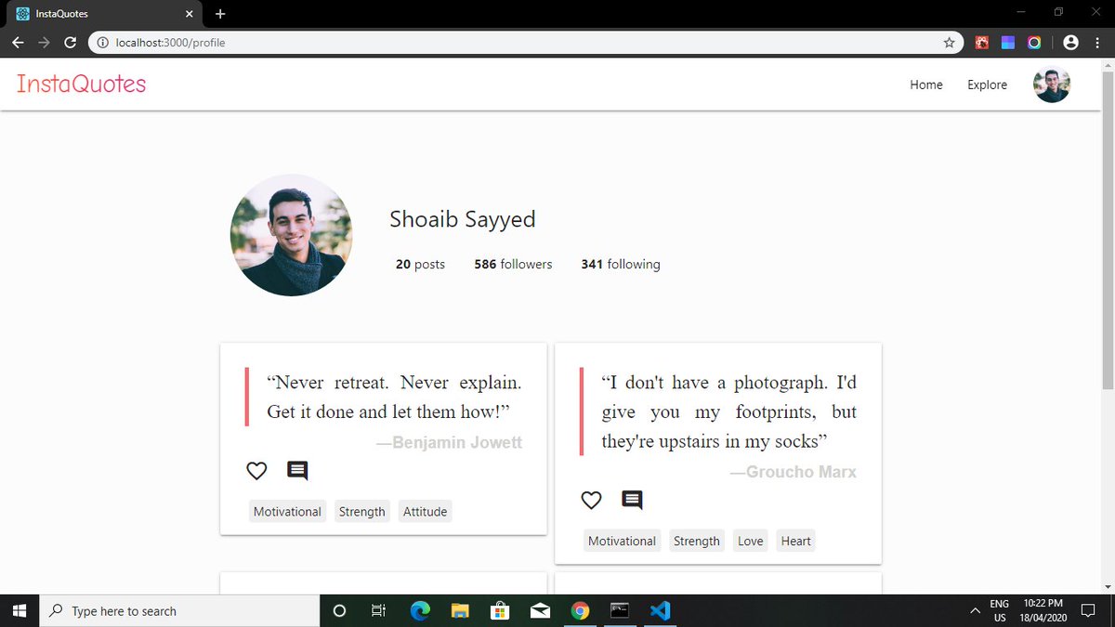The image size is (1115, 627).
Task: Click the Groucho Marx author name
Action: coord(793,472)
